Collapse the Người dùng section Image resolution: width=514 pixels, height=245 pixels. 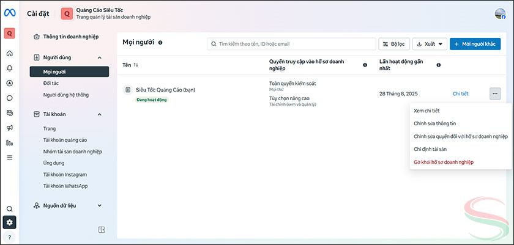99,57
